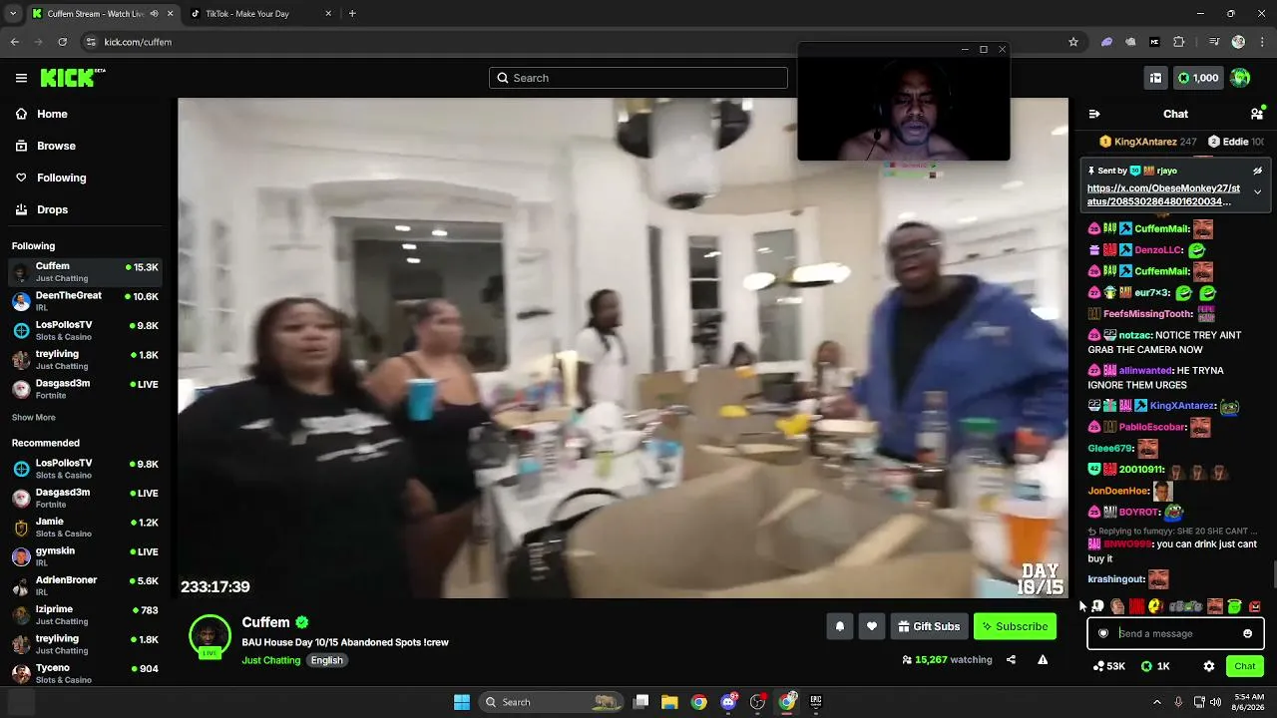Click Cuffem's live avatar below video
Screen dimensions: 1277x718
point(210,637)
